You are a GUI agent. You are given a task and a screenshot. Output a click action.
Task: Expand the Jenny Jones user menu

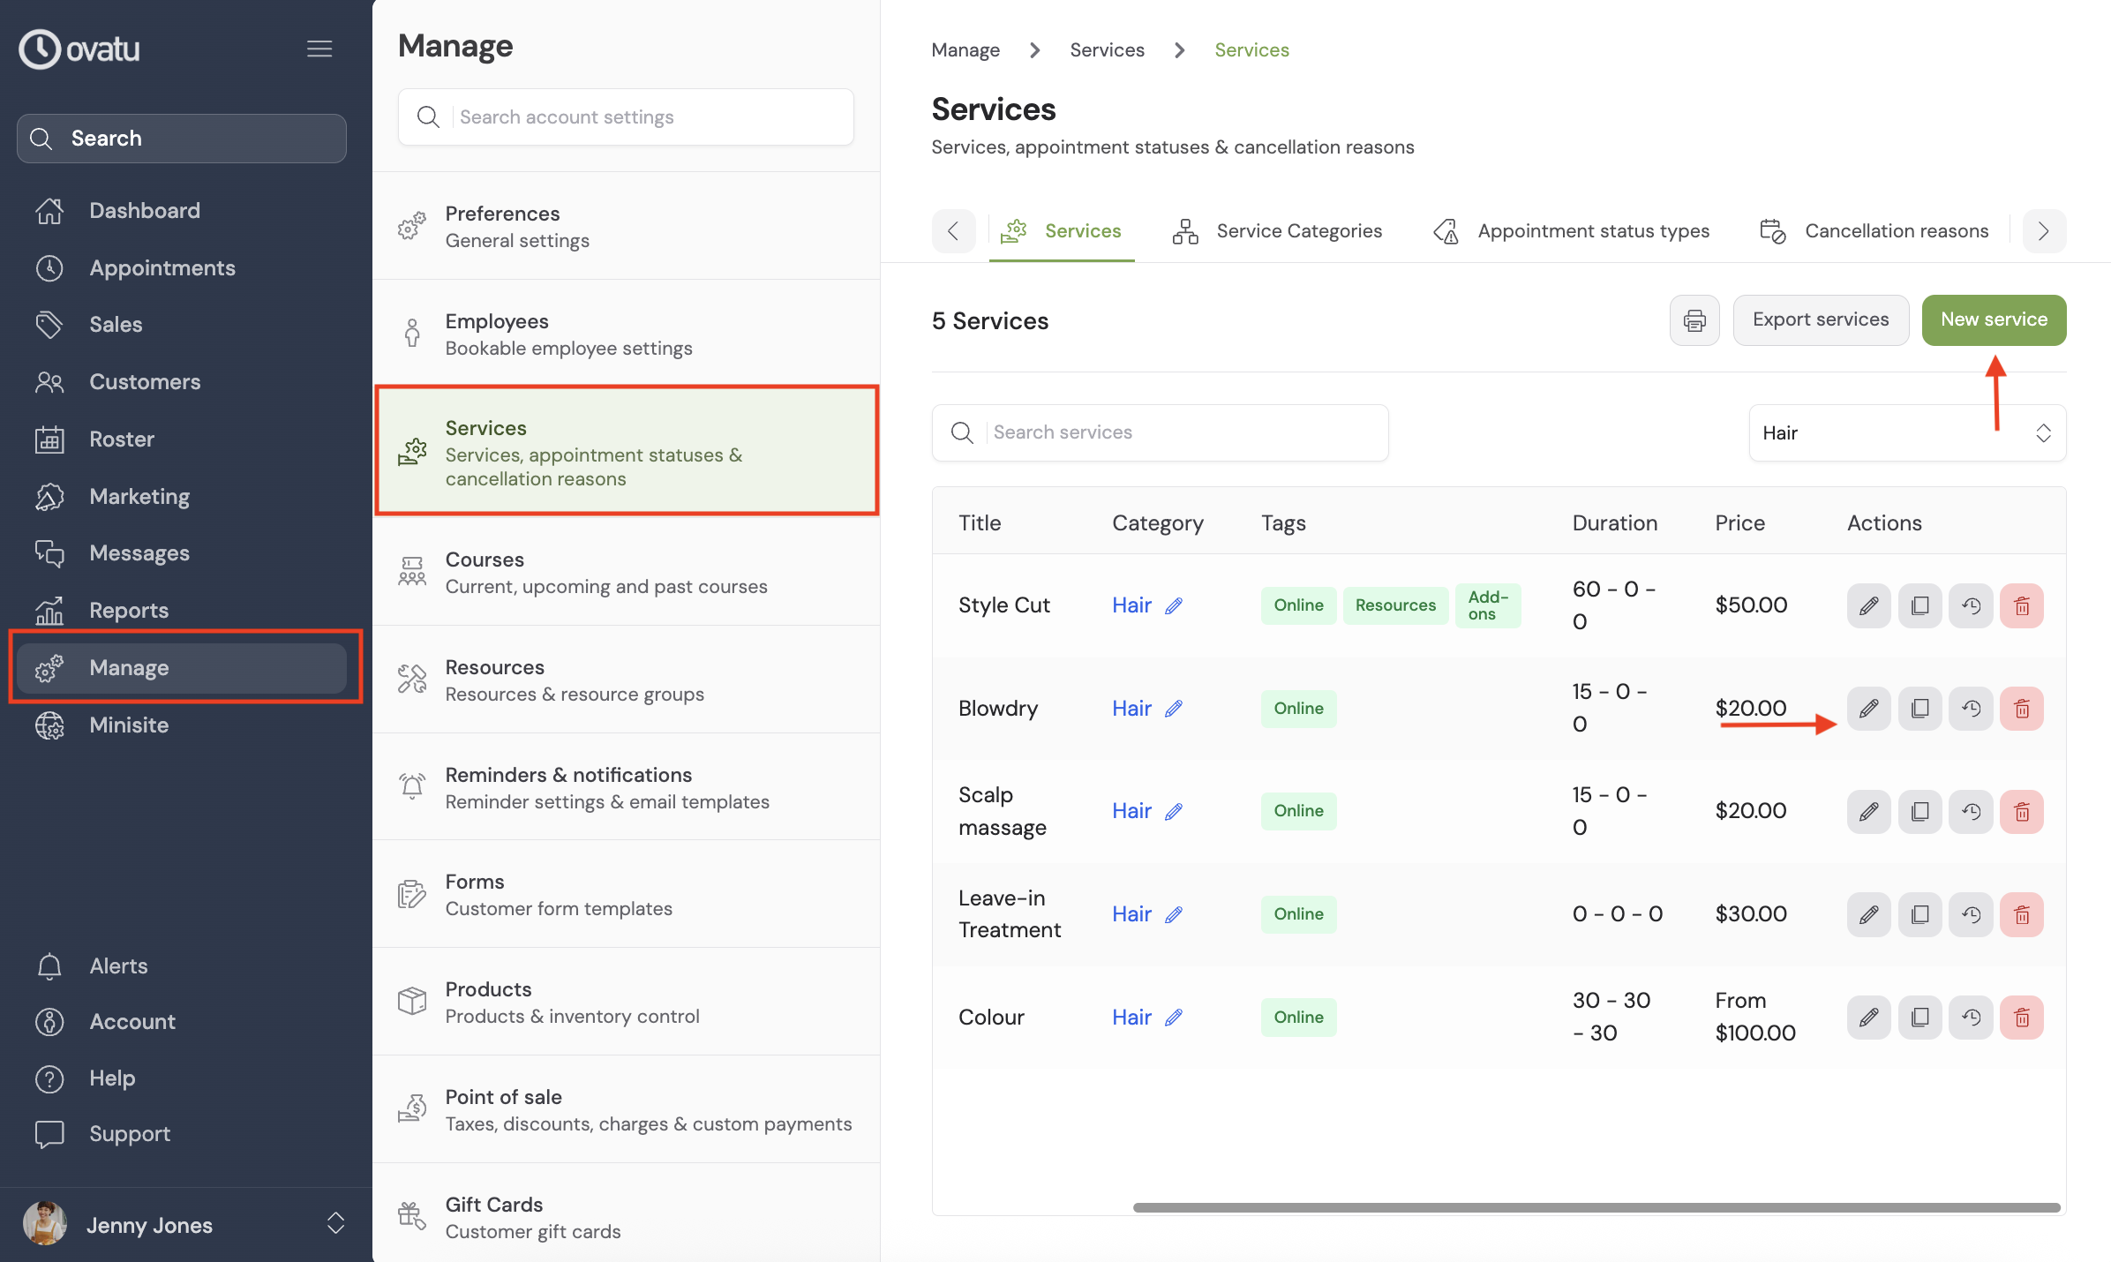(335, 1224)
